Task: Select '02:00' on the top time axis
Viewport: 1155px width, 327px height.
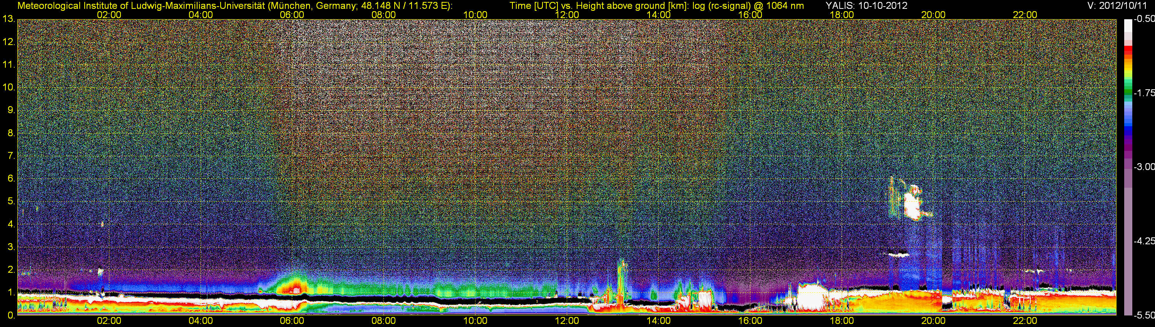Action: click(x=109, y=15)
